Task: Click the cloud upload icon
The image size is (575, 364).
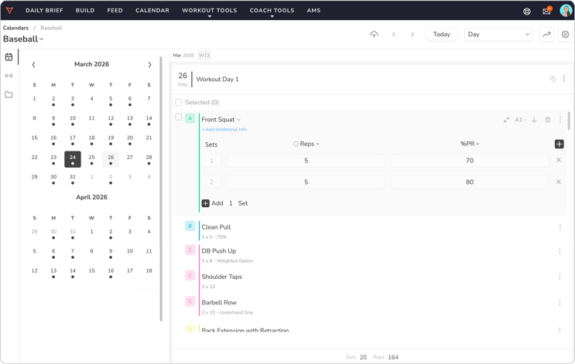Action: click(374, 35)
